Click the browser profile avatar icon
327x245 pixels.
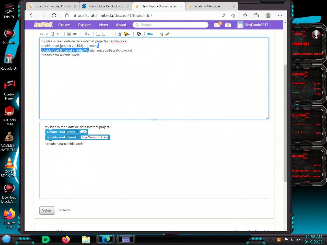click(268, 15)
